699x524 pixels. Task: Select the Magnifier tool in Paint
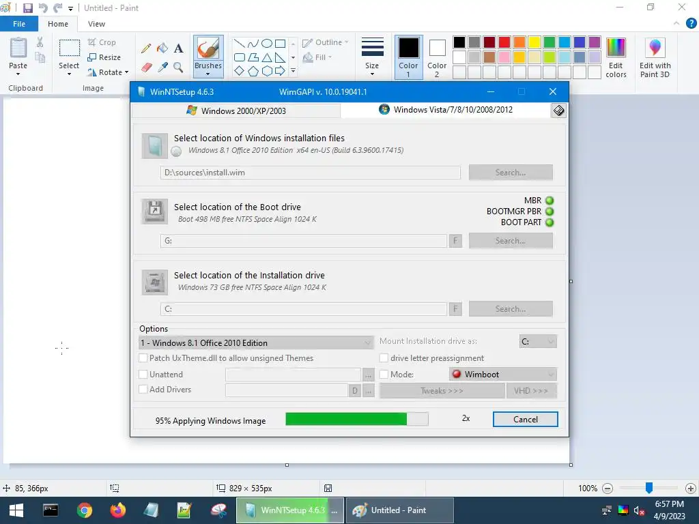pyautogui.click(x=178, y=68)
